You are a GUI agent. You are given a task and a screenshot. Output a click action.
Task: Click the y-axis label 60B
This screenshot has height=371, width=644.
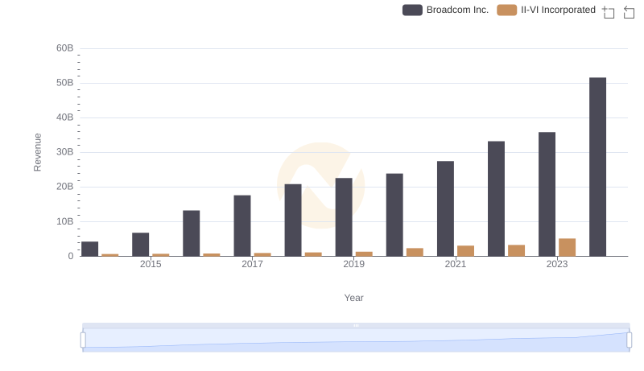pyautogui.click(x=65, y=48)
